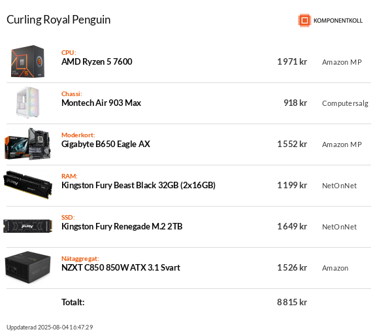This screenshot has width=377, height=336.
Task: Open the AMD Ryzen 5 7600 product link
Action: (x=97, y=62)
